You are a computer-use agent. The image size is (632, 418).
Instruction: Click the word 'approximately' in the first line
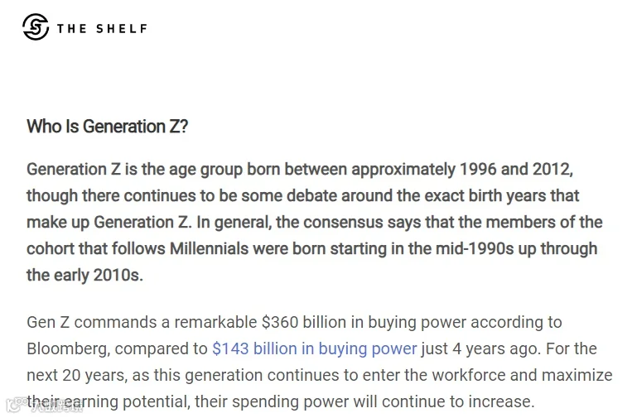[403, 170]
